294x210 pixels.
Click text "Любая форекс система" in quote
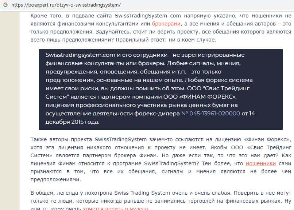[218, 80]
